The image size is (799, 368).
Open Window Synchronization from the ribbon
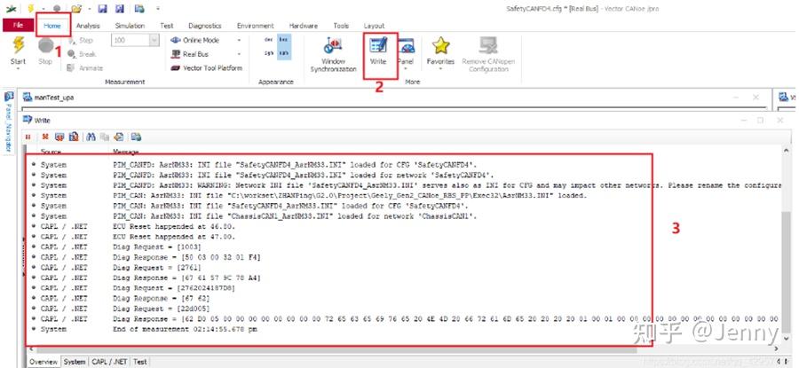(333, 55)
